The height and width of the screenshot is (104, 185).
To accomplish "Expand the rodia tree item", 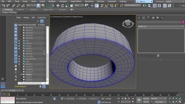I will (19, 62).
